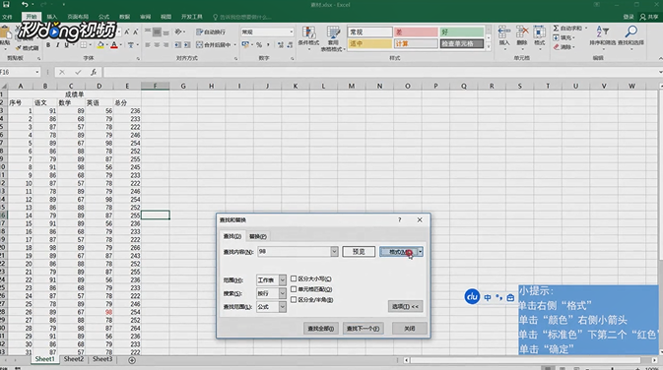Click the insert function fx icon

[x=94, y=72]
